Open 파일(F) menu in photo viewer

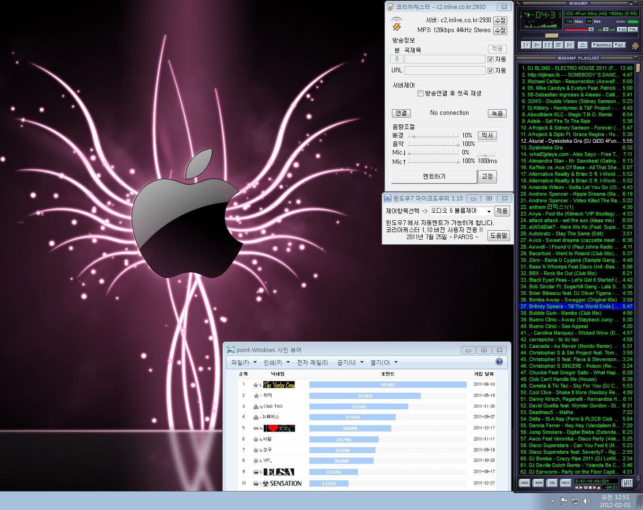click(243, 363)
